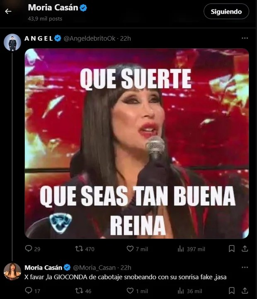Bookmark Moria Casán's reply

(x=231, y=291)
